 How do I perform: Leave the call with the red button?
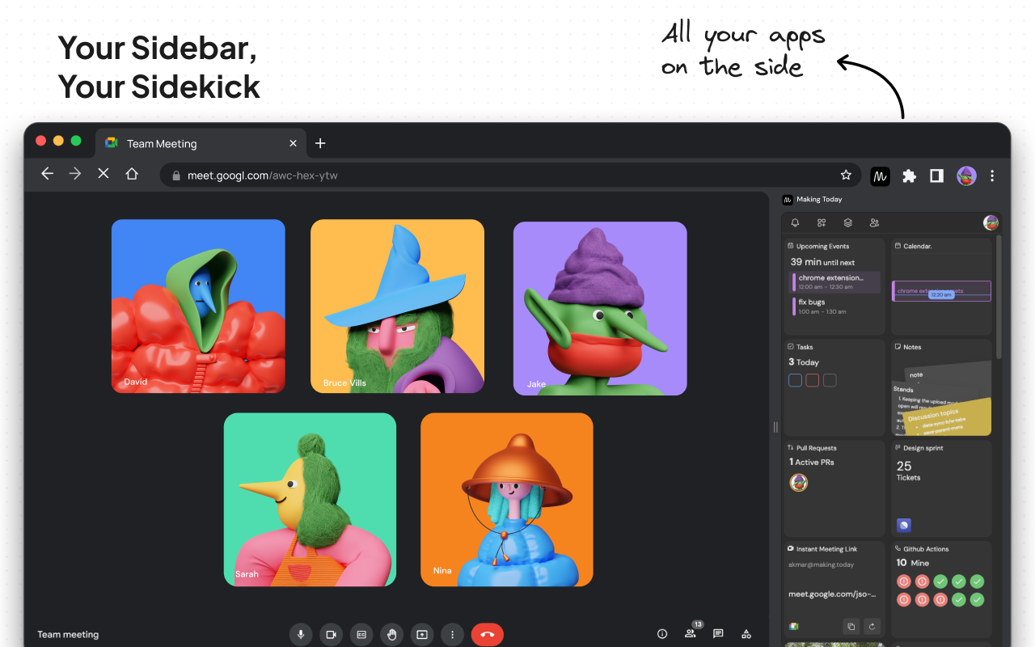pyautogui.click(x=487, y=634)
